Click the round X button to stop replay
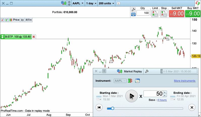The width and height of the screenshot is (201, 117). coord(192,107)
